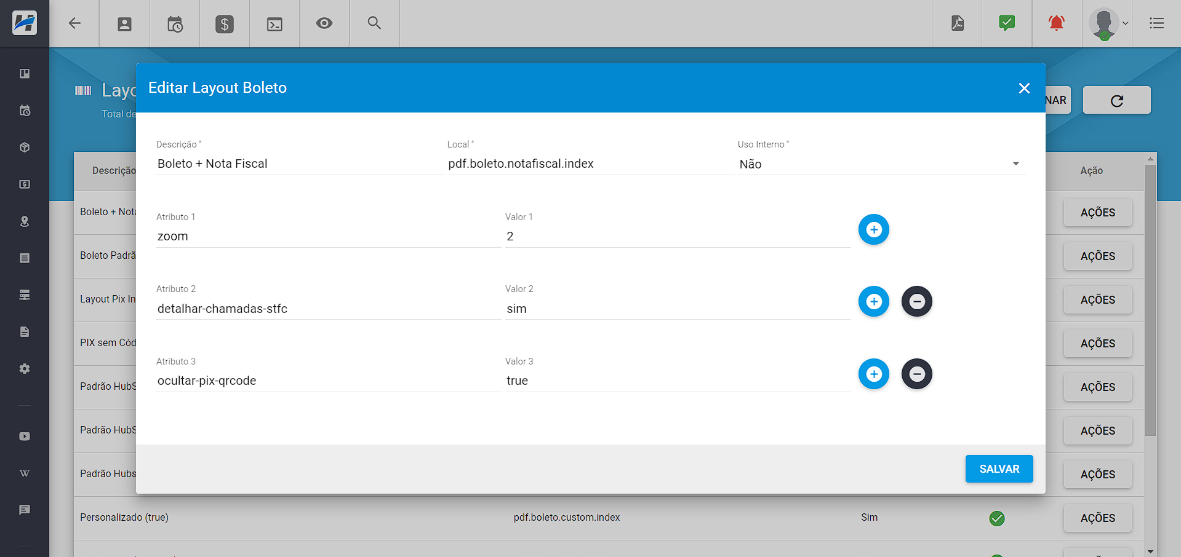Open the contact person toolbar icon
This screenshot has width=1181, height=557.
[x=124, y=24]
